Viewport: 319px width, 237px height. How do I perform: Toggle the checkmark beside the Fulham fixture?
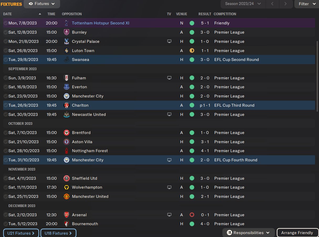(6, 78)
